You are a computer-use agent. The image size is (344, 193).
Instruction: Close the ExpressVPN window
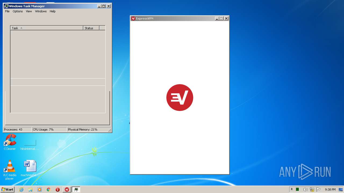(x=226, y=18)
